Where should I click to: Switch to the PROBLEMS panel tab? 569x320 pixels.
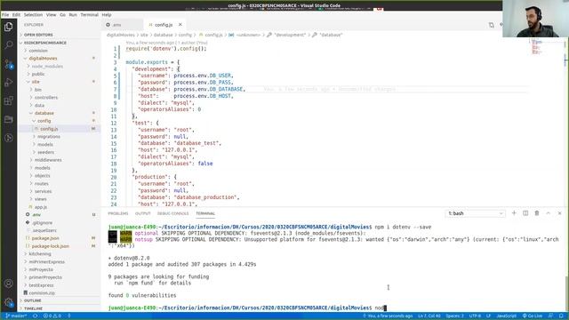tap(118, 213)
